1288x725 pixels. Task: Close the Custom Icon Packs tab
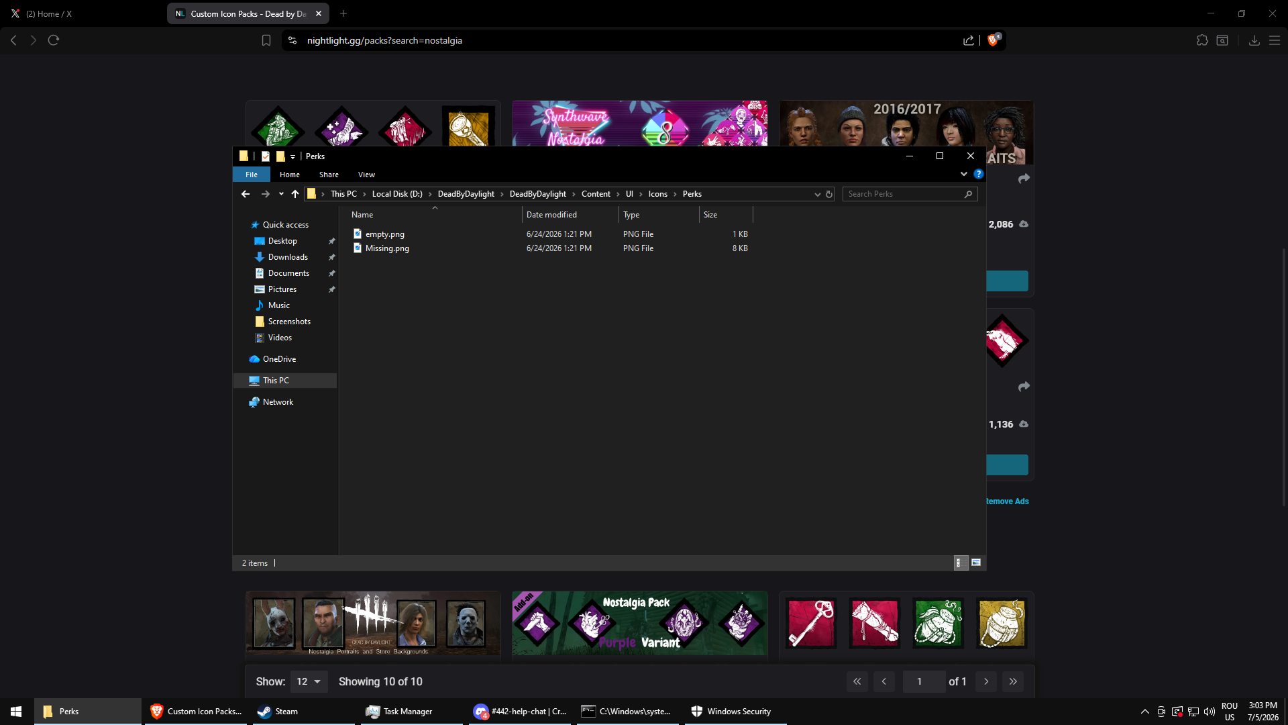319,13
